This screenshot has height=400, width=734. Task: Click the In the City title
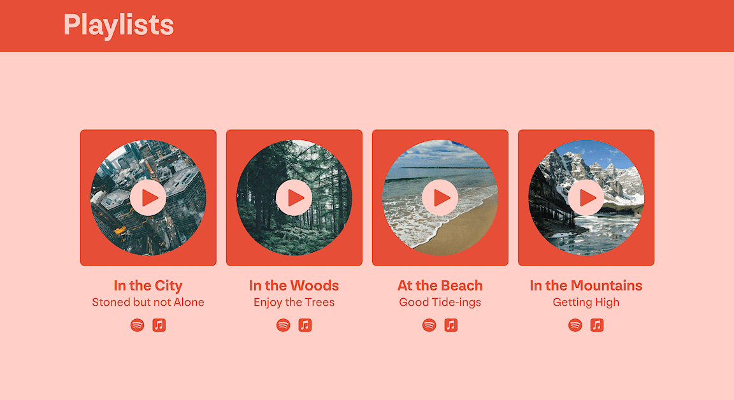(148, 285)
